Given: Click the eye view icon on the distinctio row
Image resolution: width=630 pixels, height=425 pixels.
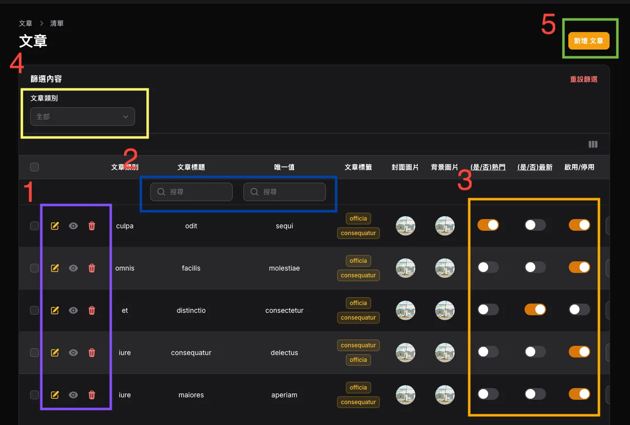Looking at the screenshot, I should (x=73, y=310).
